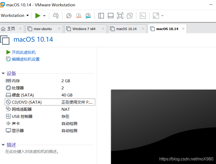Click the green Power On play icon
This screenshot has height=164, width=216.
(x=38, y=16)
